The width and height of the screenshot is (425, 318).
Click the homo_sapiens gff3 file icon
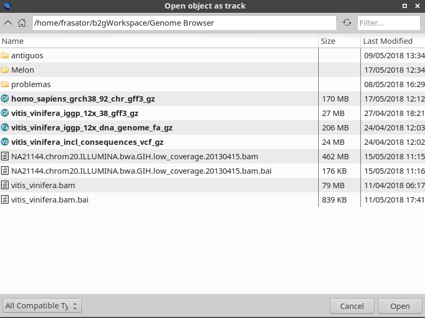[5, 99]
